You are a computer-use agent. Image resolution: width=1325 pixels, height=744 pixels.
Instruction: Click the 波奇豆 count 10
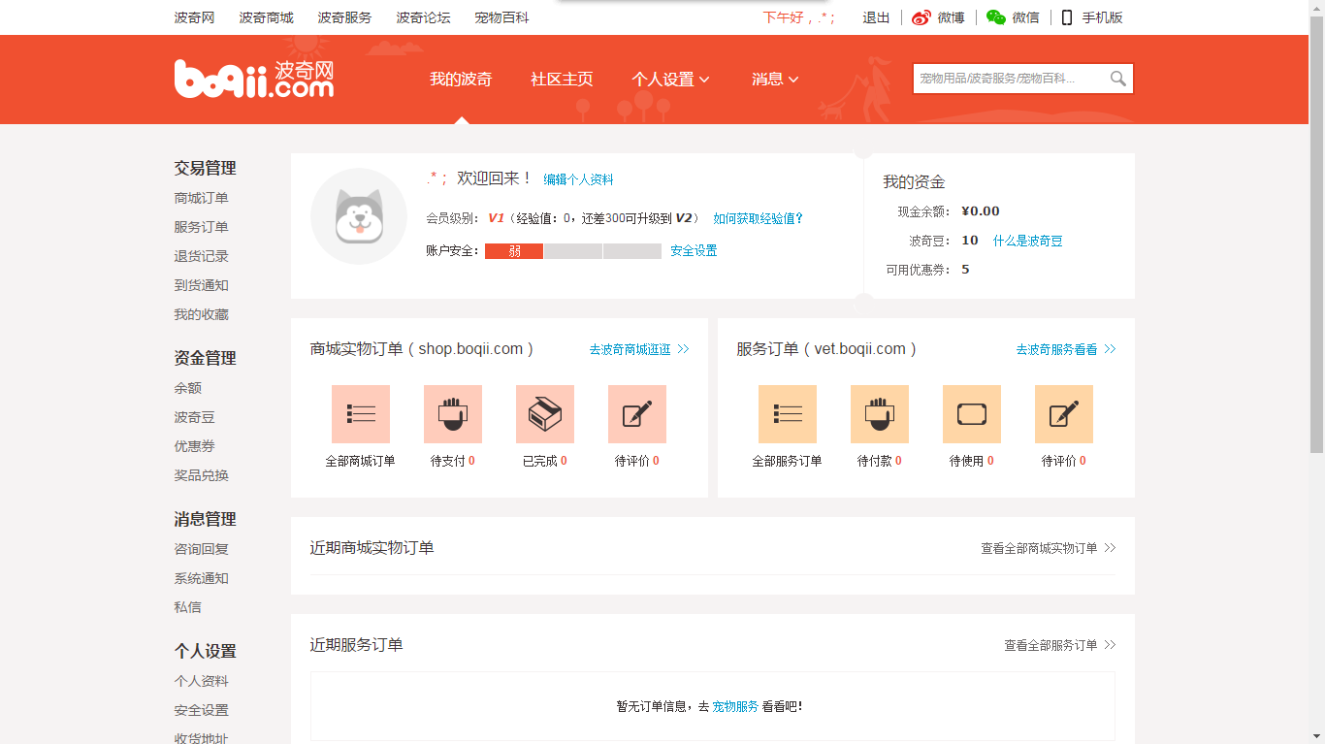tap(970, 241)
